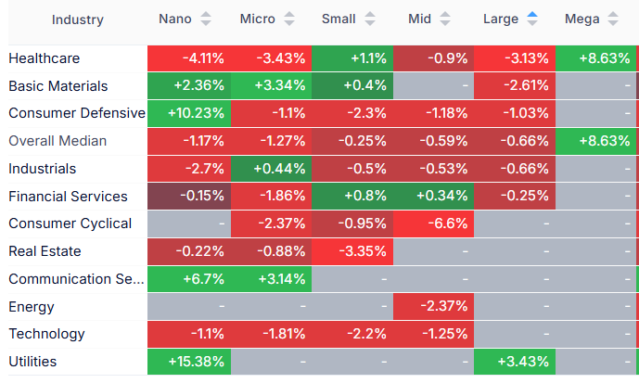Select the Consumer Defensive Nano +10.23% cell
This screenshot has height=383, width=639.
pyautogui.click(x=189, y=113)
